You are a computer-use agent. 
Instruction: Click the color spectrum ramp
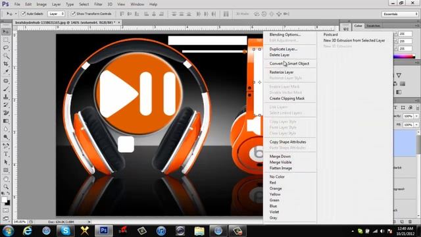(x=404, y=57)
